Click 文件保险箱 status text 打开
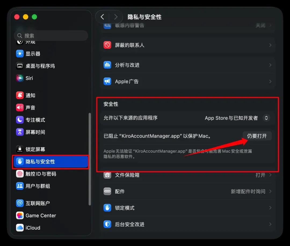 point(260,175)
